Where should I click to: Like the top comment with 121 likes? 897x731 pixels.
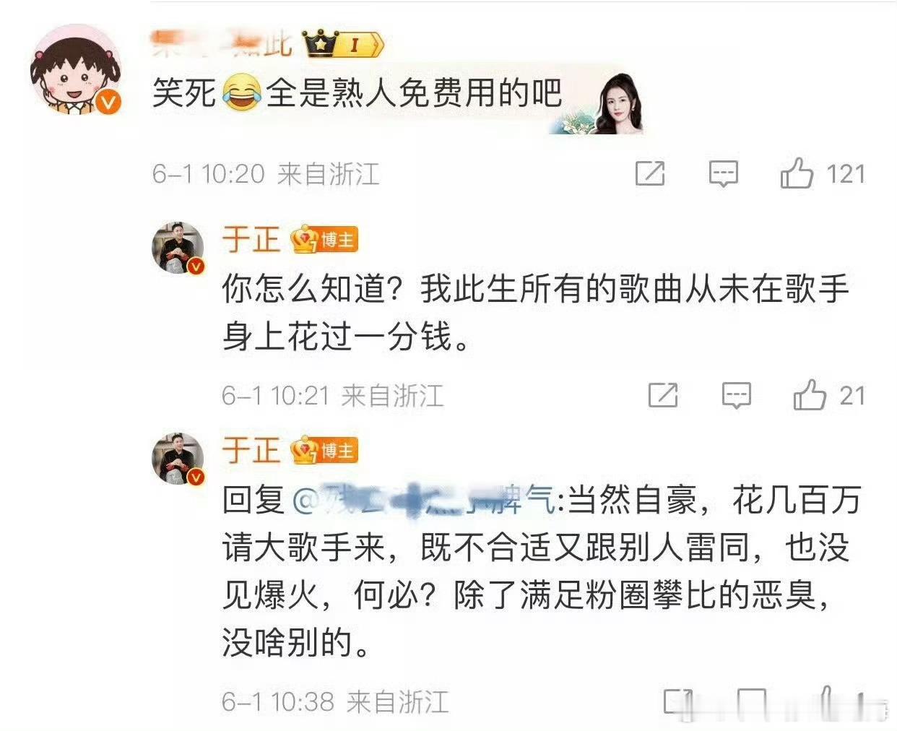[x=822, y=174]
